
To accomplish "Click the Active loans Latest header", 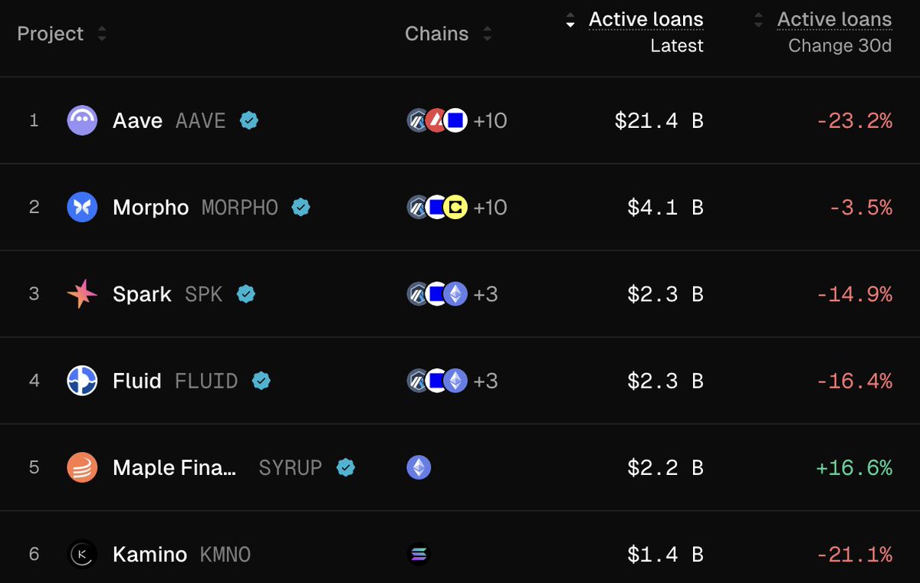I will 646,20.
